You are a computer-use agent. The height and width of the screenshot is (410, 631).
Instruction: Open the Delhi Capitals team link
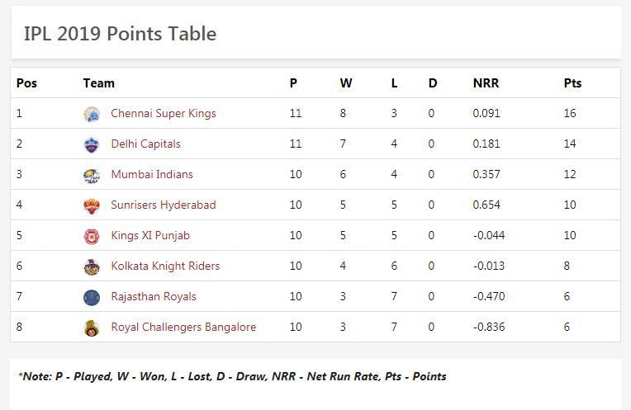click(x=145, y=144)
